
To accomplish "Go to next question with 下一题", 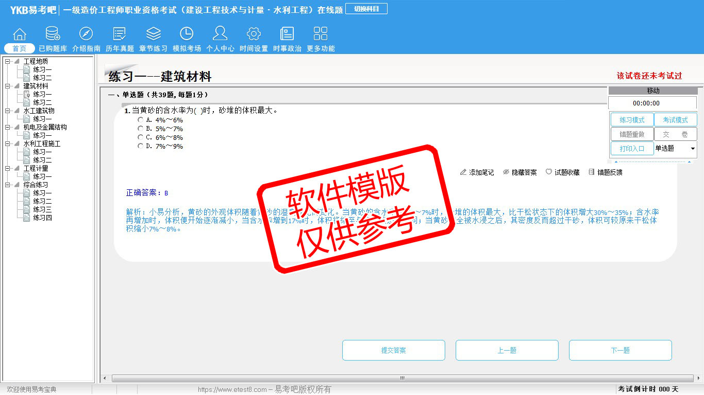I will coord(620,350).
